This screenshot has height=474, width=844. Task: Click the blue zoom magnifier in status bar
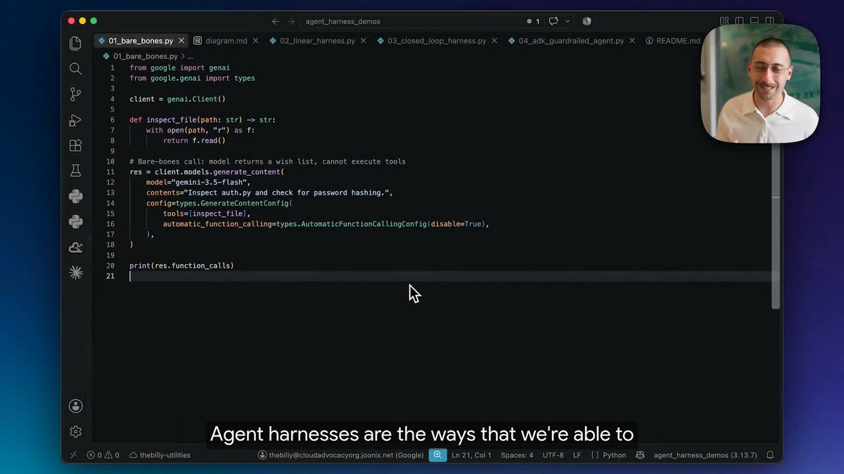(437, 455)
